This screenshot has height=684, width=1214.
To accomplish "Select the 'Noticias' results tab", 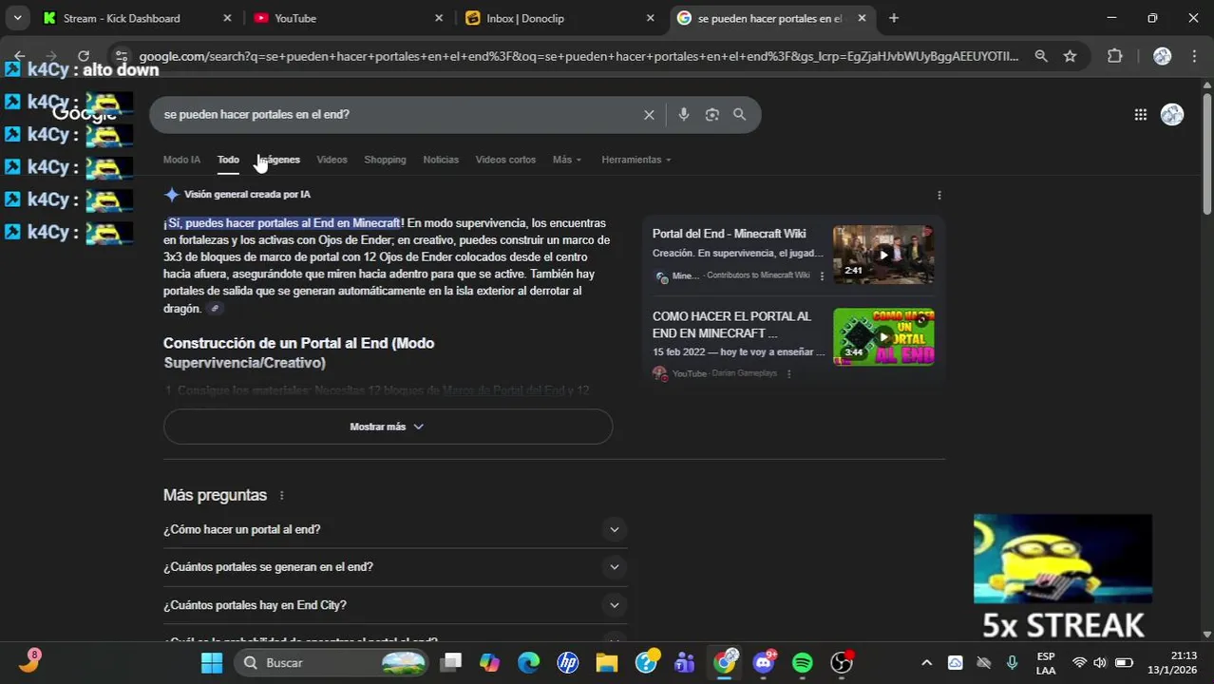I will [x=441, y=160].
